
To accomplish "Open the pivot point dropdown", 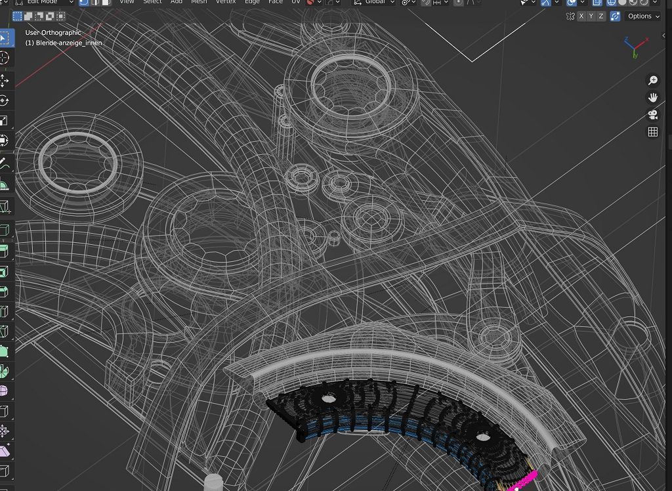I will [x=408, y=2].
